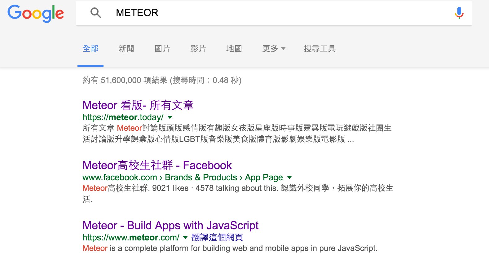Viewport: 489px width, 259px height.
Task: Expand arrow next to meteor.today URL
Action: click(x=170, y=117)
